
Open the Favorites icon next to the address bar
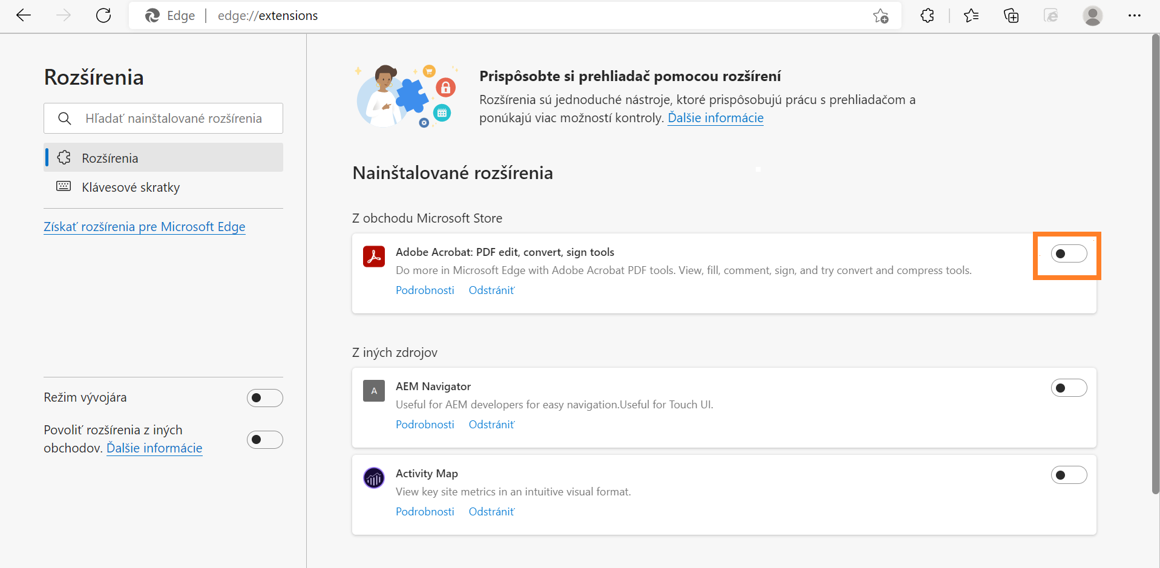(971, 16)
